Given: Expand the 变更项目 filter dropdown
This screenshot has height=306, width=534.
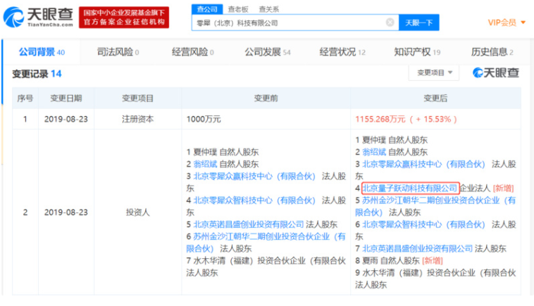Looking at the screenshot, I should 434,72.
